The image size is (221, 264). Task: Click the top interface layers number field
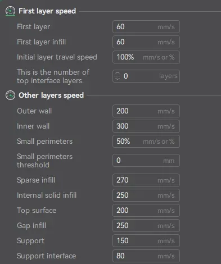coord(146,76)
